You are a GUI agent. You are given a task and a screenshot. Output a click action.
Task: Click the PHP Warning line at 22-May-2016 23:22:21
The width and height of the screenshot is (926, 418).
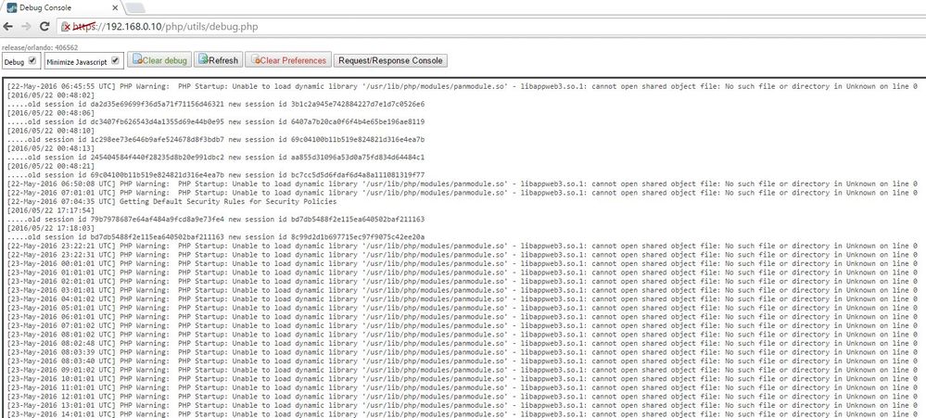pyautogui.click(x=462, y=246)
